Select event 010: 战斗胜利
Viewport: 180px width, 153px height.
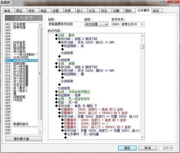click(21, 51)
